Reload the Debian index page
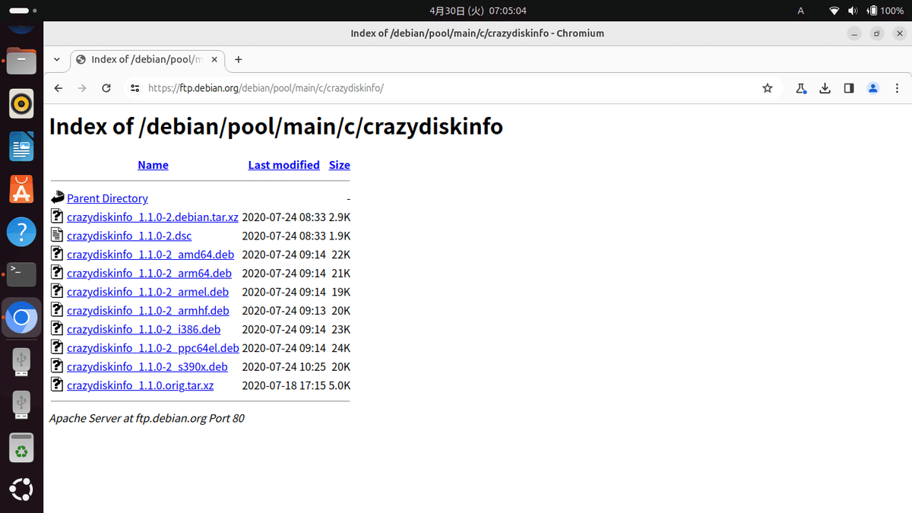Image resolution: width=912 pixels, height=513 pixels. pos(106,88)
